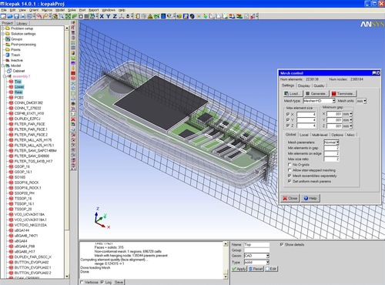Open the Mesh parameters Normal dropdown

coord(337,142)
